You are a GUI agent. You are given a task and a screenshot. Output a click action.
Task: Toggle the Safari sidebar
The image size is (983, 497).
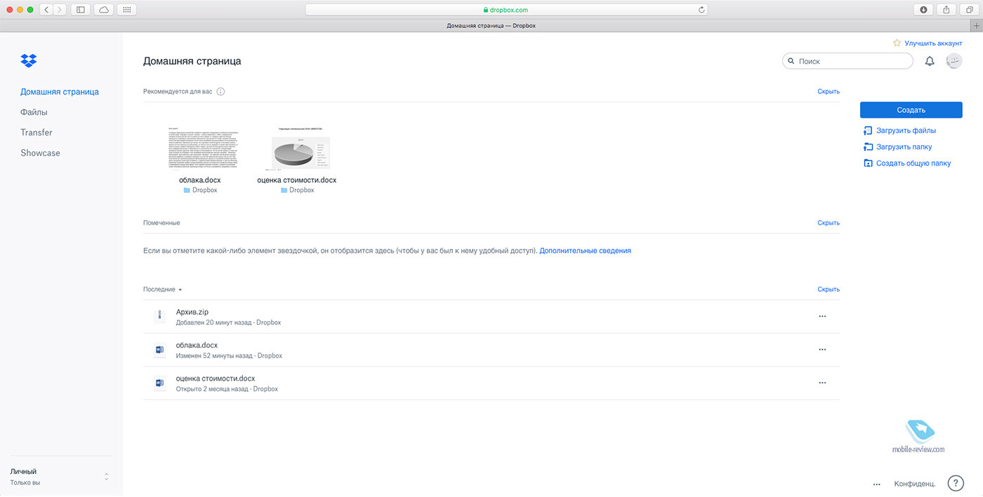pos(80,10)
